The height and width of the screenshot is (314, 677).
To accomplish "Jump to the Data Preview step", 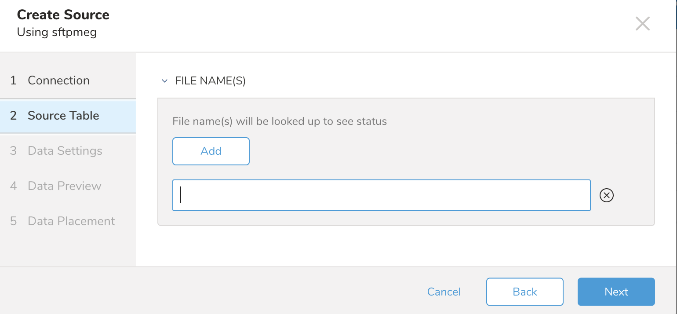I will [64, 186].
